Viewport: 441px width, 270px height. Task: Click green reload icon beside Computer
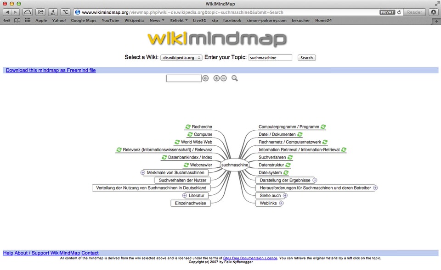tap(190, 134)
